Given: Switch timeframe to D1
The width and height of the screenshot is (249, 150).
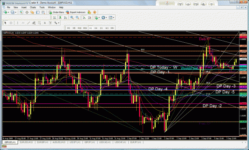Looking at the screenshot, I should [x=101, y=28].
